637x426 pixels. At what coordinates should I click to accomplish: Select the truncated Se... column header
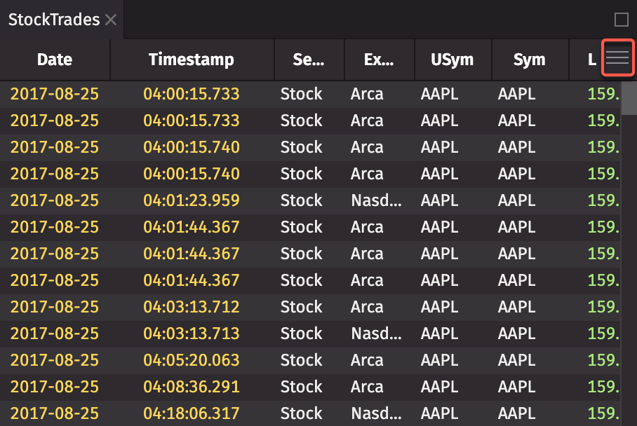pyautogui.click(x=309, y=60)
